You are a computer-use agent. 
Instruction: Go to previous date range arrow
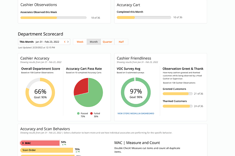click(65, 42)
